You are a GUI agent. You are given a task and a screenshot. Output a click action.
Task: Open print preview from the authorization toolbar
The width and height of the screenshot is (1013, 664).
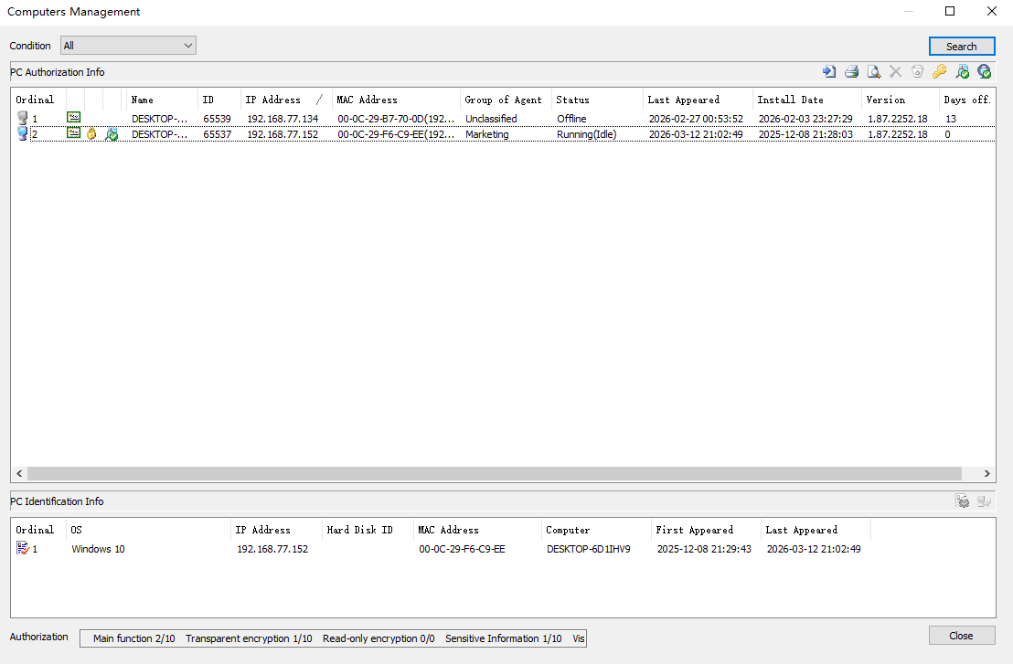(x=873, y=71)
